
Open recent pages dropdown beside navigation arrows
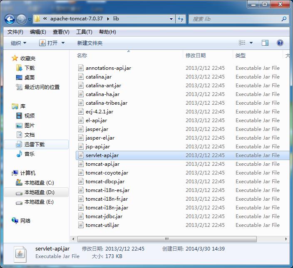tap(30, 19)
